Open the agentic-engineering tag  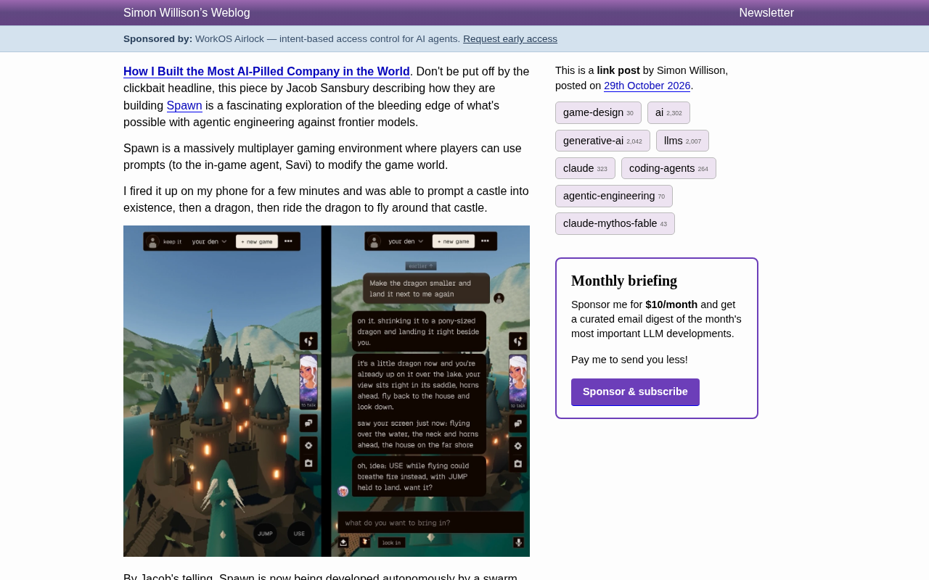click(614, 196)
